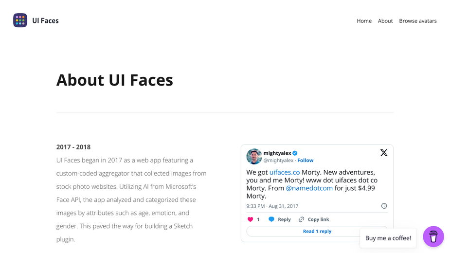Click the @namedotcom mention link

(x=309, y=188)
